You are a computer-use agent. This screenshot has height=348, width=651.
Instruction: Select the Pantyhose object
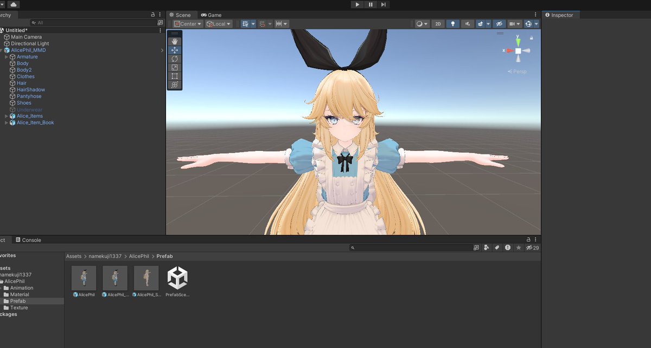[29, 96]
